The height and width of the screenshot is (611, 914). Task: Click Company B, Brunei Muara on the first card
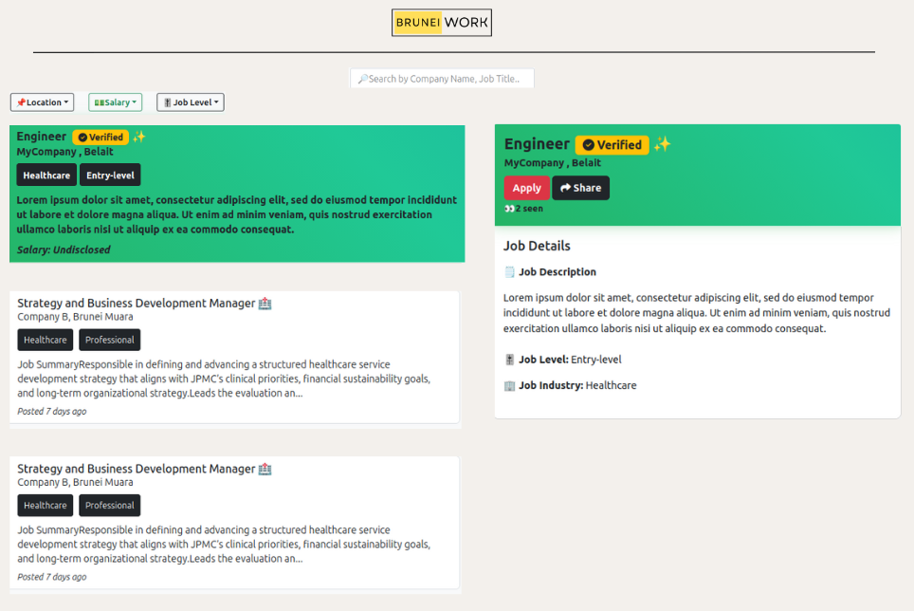pyautogui.click(x=75, y=317)
